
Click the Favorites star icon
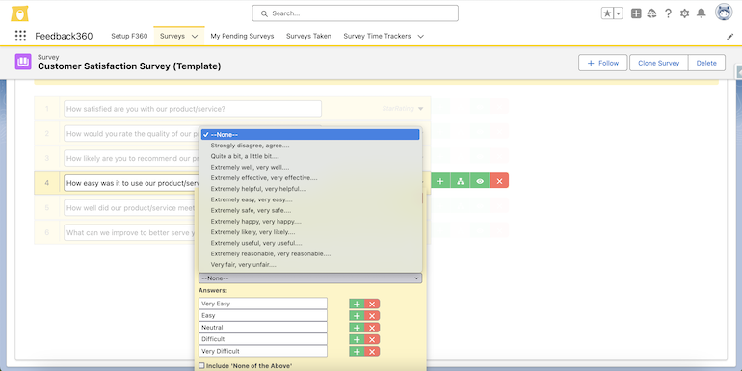pyautogui.click(x=607, y=13)
